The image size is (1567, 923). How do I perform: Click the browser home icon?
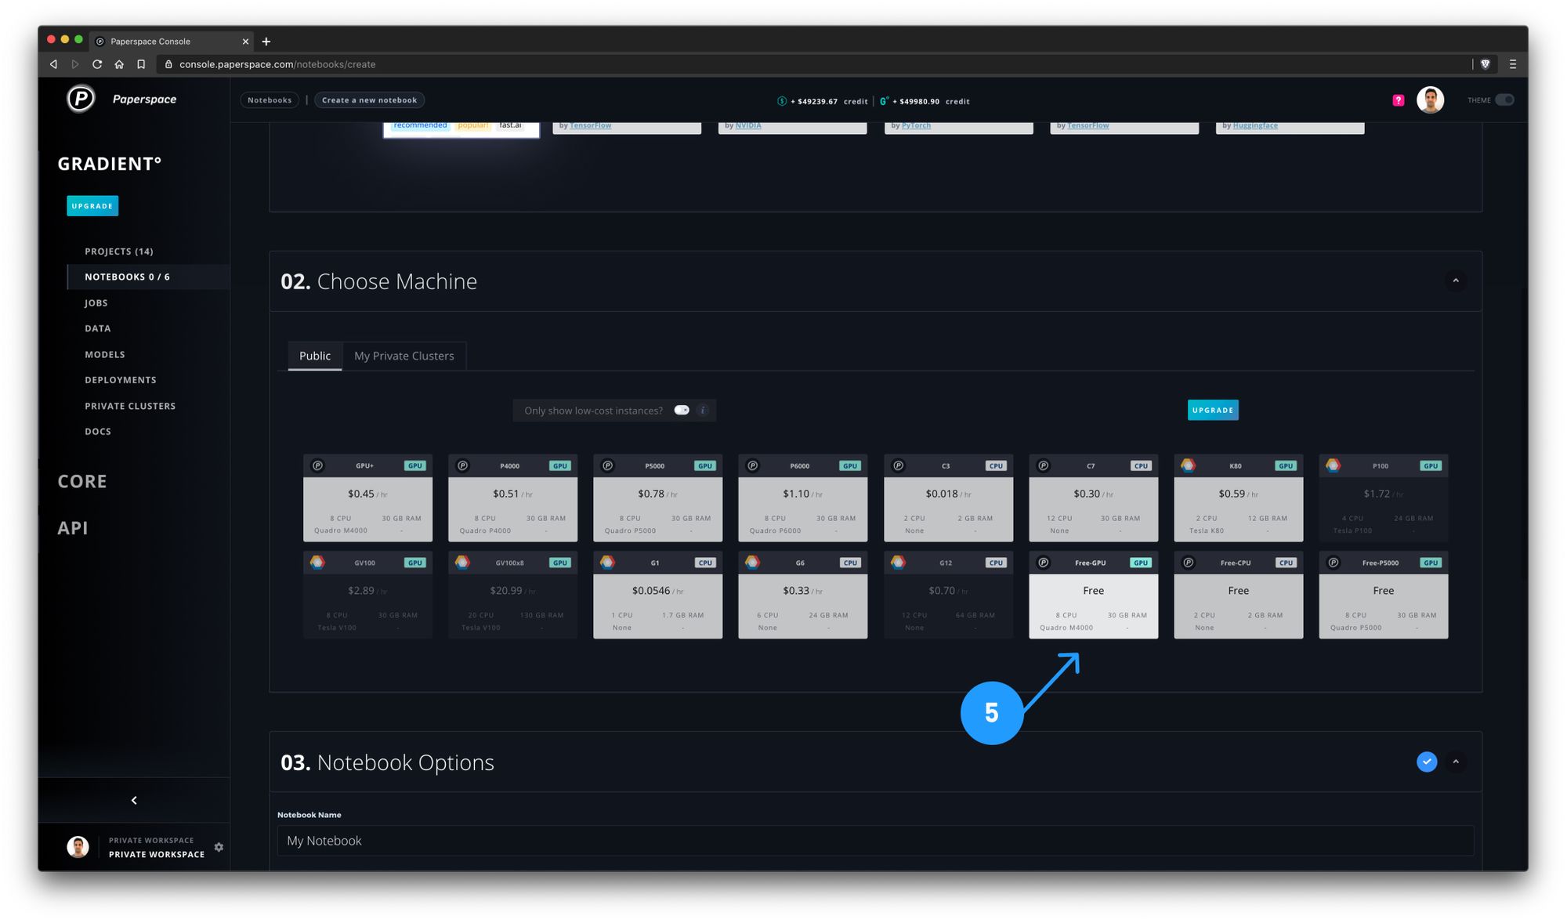[119, 64]
